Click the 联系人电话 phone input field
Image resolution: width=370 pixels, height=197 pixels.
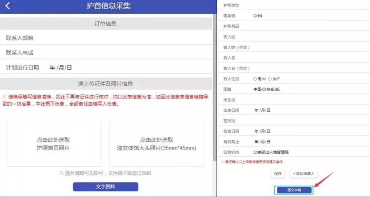125,53
